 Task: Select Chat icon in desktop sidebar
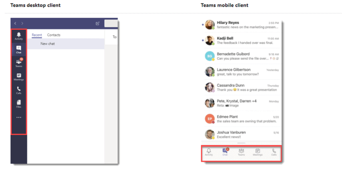[19, 49]
